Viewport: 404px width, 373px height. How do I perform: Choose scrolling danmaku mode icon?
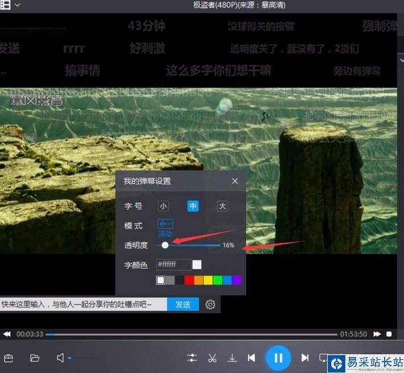tap(165, 224)
